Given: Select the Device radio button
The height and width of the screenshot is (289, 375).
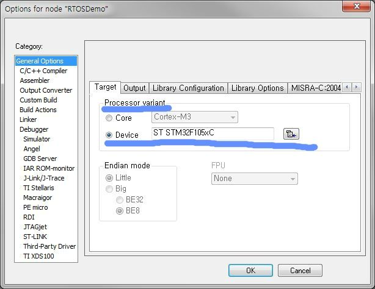Looking at the screenshot, I should [x=109, y=135].
